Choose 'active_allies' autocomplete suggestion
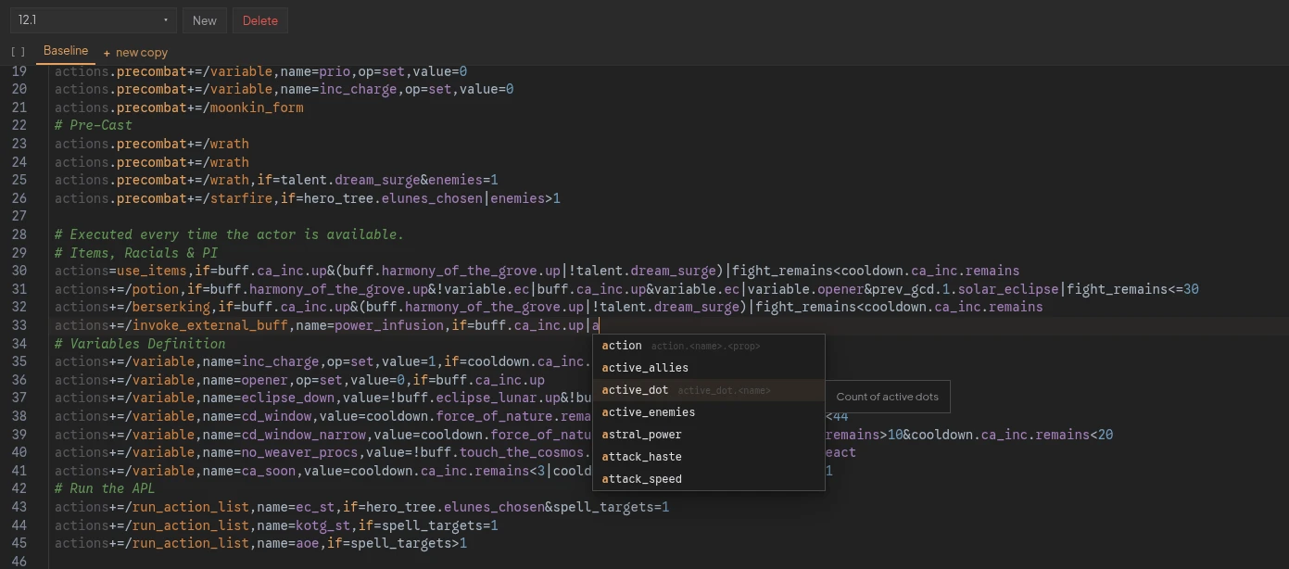Viewport: 1289px width, 569px height. pos(709,368)
